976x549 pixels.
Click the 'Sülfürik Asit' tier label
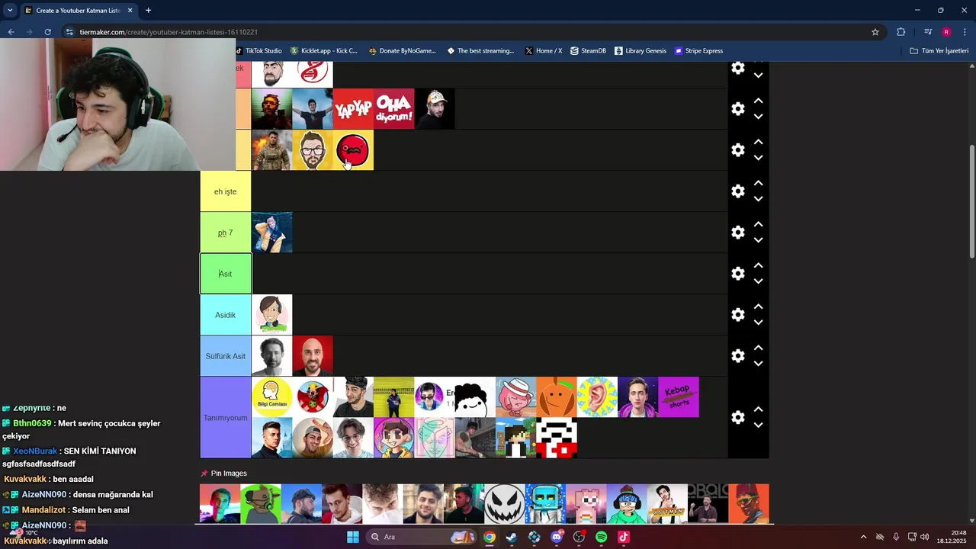coord(226,356)
